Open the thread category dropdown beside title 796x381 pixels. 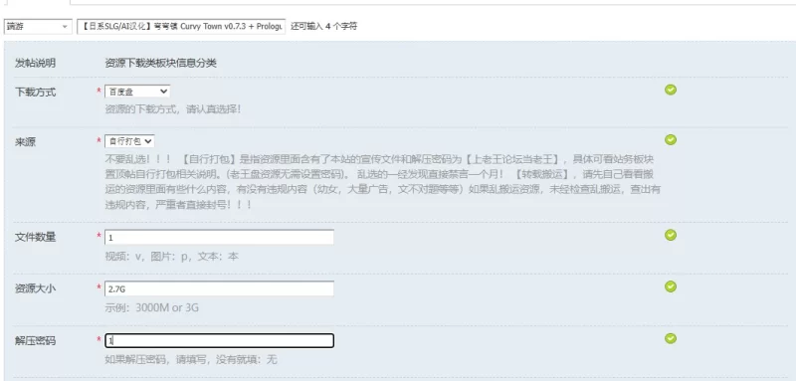(38, 27)
